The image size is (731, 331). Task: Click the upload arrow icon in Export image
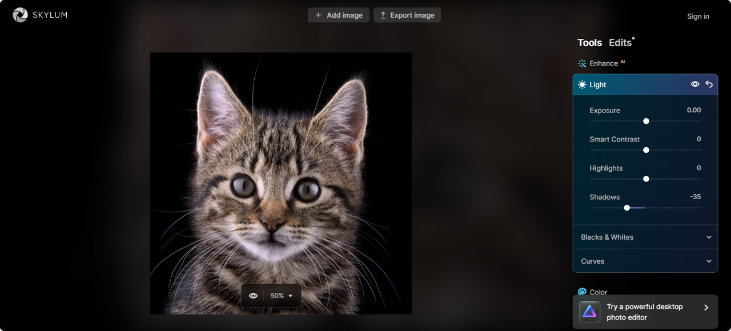(383, 15)
